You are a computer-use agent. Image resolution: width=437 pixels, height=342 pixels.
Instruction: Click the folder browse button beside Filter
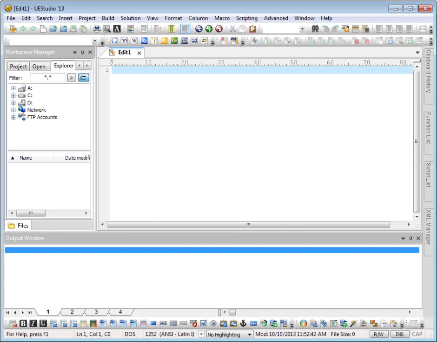click(x=84, y=78)
